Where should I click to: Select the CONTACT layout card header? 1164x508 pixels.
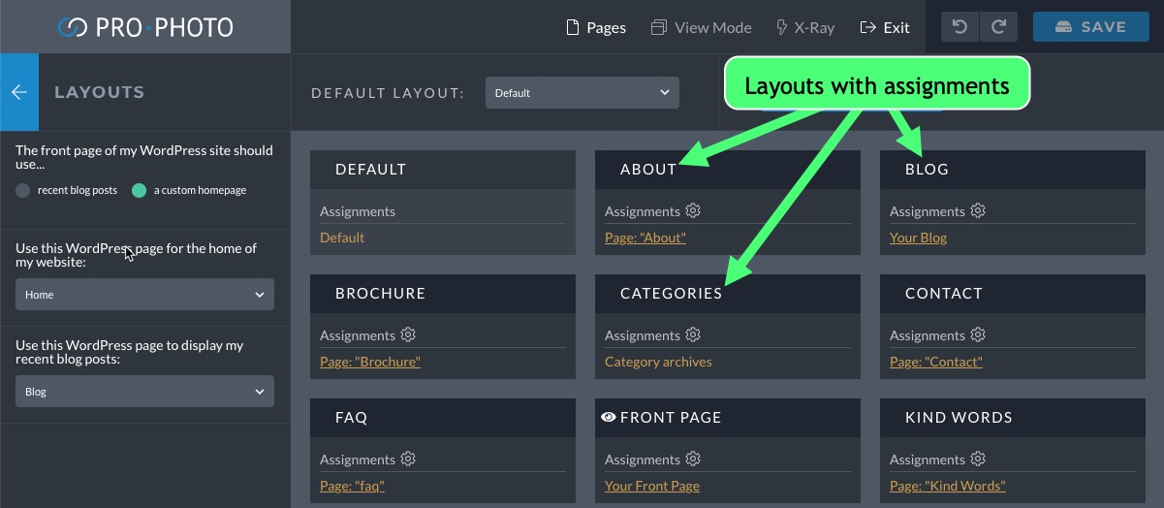click(1013, 293)
